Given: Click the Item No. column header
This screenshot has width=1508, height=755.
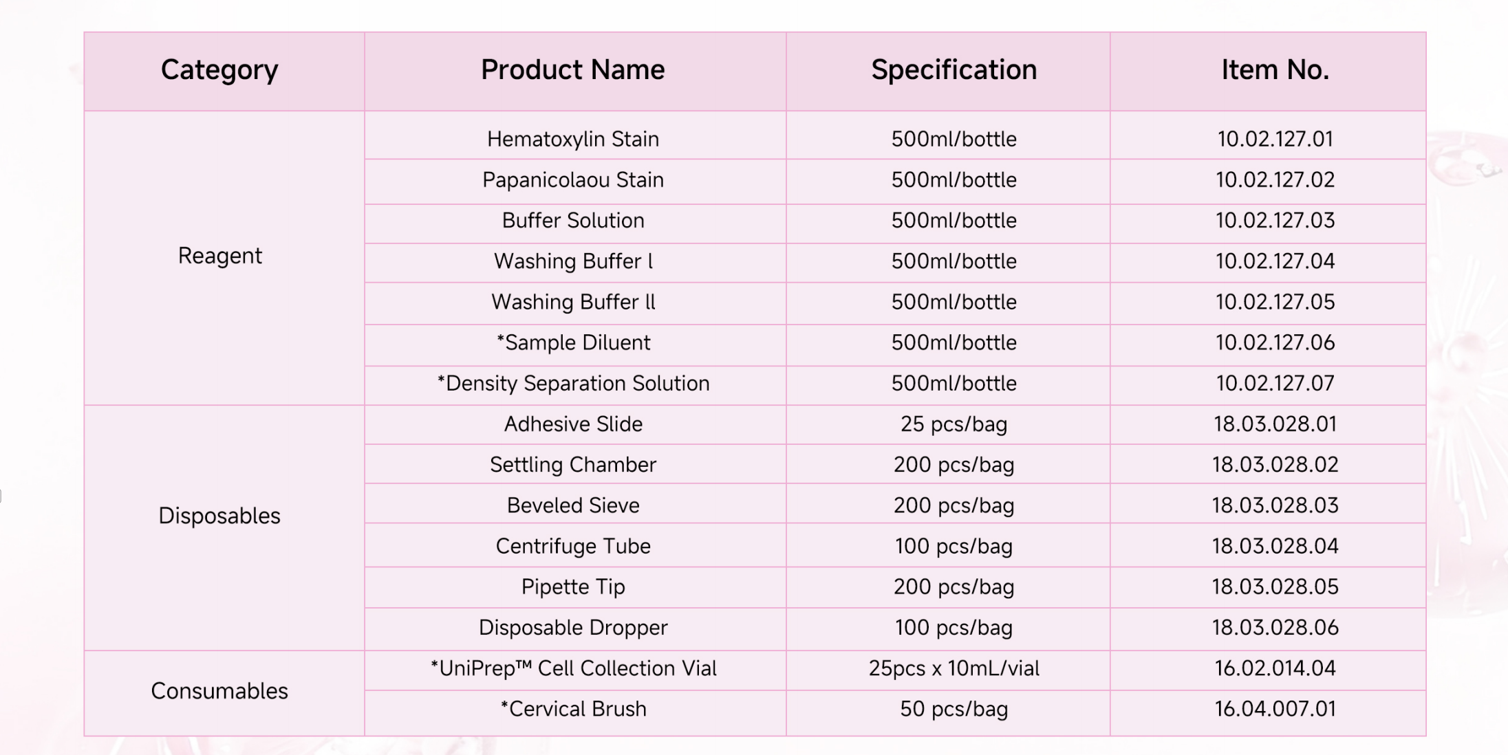Looking at the screenshot, I should [1275, 70].
